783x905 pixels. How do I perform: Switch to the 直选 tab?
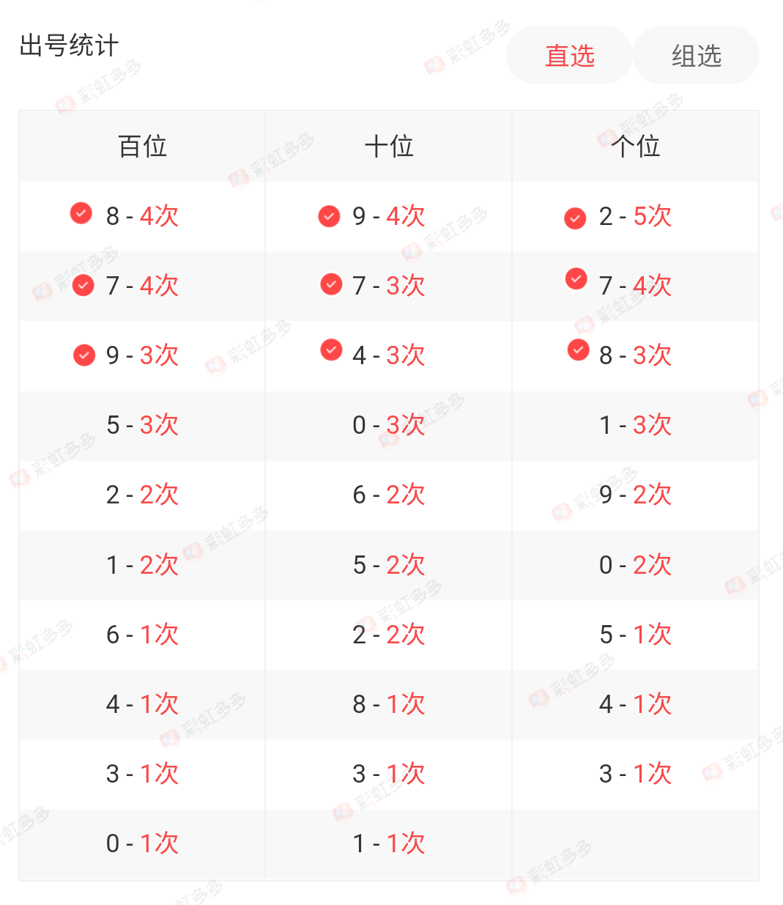point(569,56)
